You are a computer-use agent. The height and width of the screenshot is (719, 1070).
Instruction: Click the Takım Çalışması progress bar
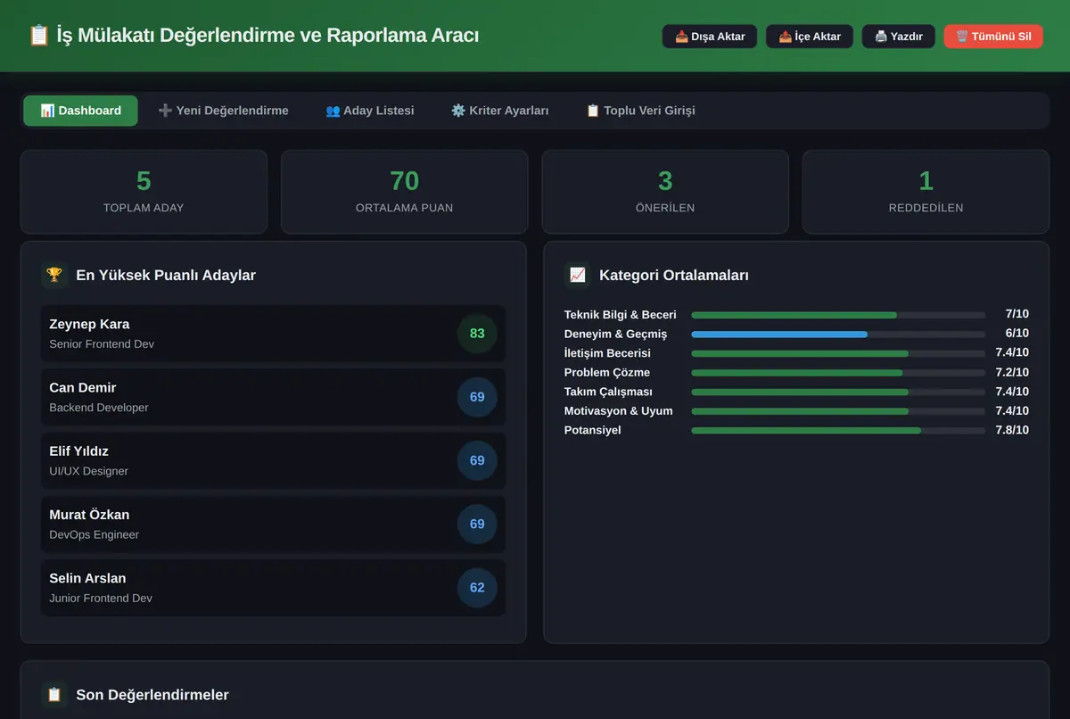tap(838, 393)
